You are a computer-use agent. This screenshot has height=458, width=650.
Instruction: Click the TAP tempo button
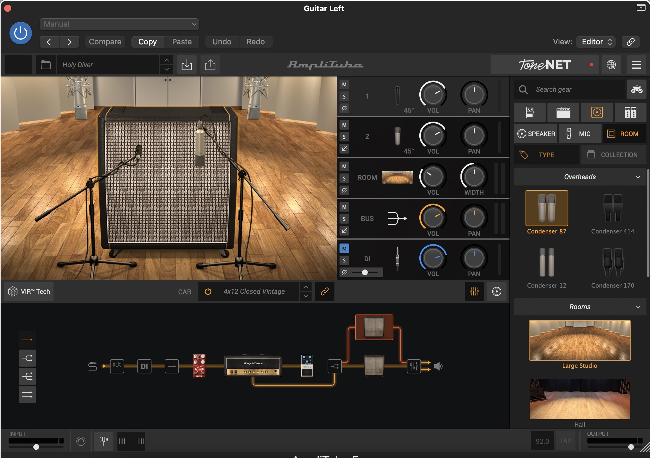pos(565,441)
